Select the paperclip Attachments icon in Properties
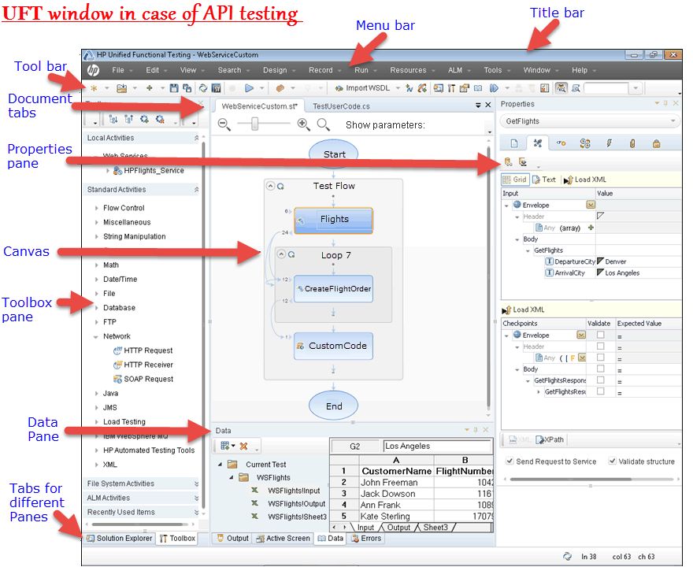This screenshot has height=567, width=693. coord(632,143)
